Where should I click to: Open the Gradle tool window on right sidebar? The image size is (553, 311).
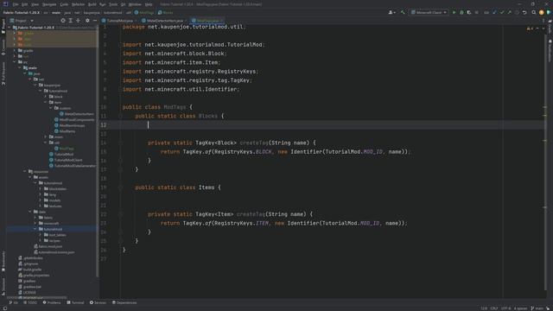(x=550, y=28)
